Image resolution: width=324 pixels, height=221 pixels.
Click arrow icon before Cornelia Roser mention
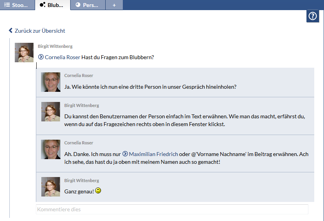pos(41,57)
